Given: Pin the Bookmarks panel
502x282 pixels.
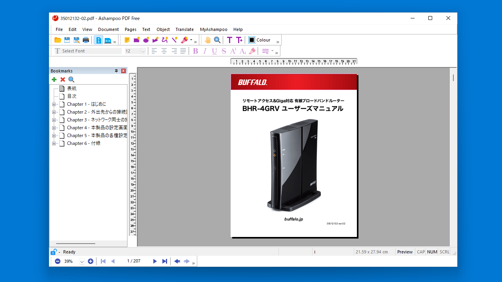Looking at the screenshot, I should coord(116,71).
